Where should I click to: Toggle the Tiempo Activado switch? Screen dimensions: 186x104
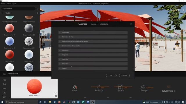tap(150, 88)
